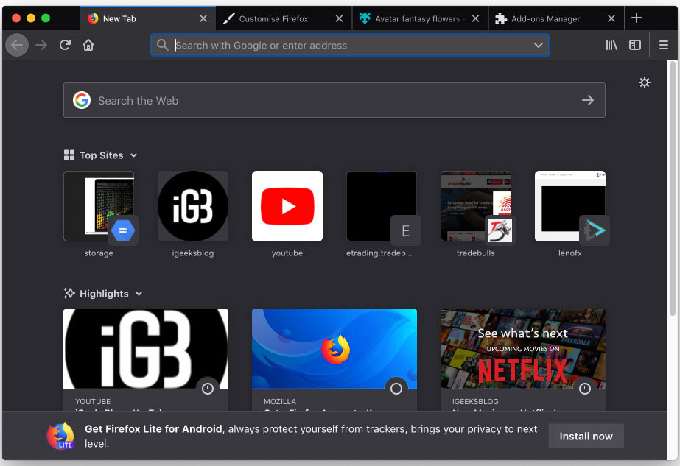Open the youtube top site shortcut
The width and height of the screenshot is (680, 466).
click(287, 206)
